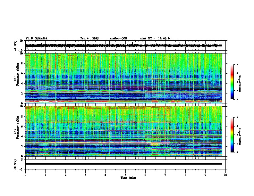The width and height of the screenshot is (254, 196).
Task: Select the ch.1 spectrogram color scale bar
Action: [232, 82]
